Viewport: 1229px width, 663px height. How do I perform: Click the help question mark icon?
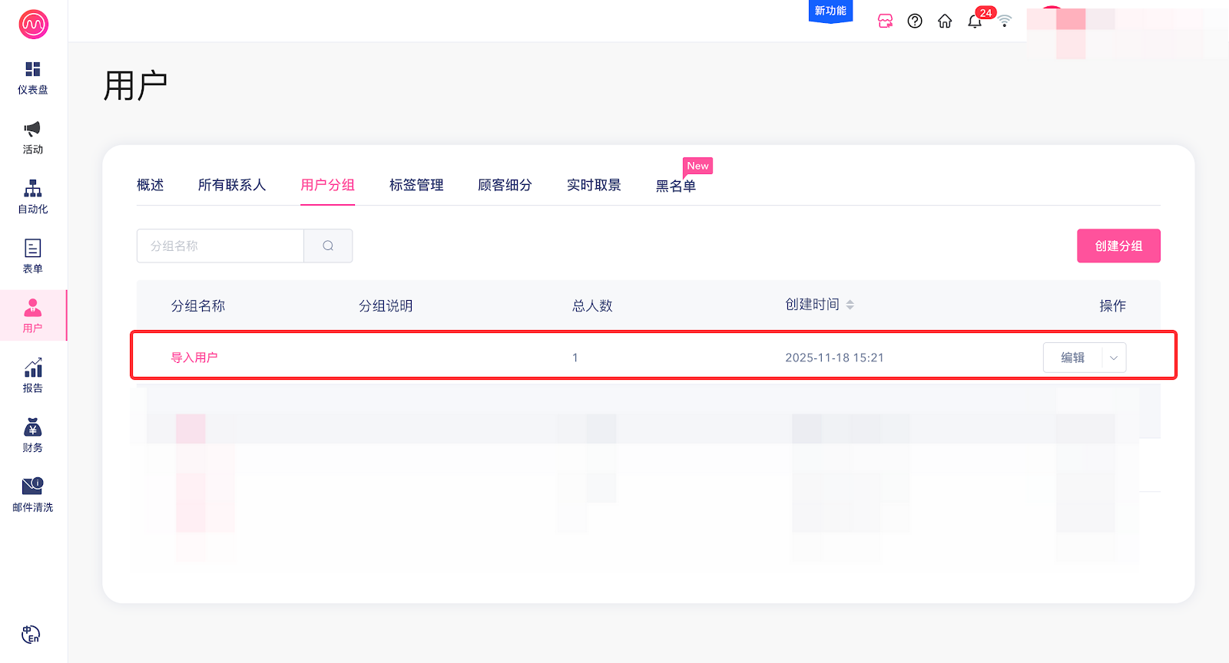coord(915,21)
